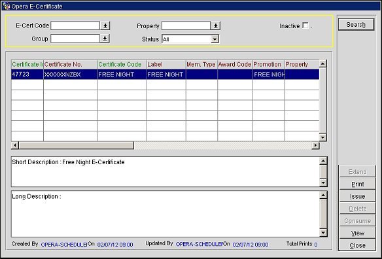Open the E-Cert Code list of values
382x259 pixels.
(x=105, y=26)
